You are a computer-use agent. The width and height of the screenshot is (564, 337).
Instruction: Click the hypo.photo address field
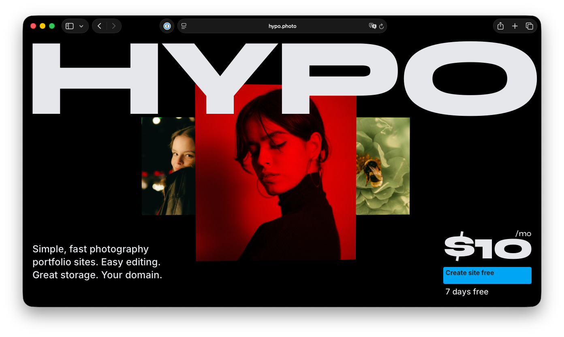pos(282,26)
